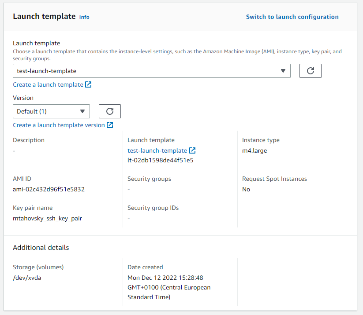Screen dimensions: 363x315
Task: Click the Info link beside Launch template heading
Action: pyautogui.click(x=84, y=17)
